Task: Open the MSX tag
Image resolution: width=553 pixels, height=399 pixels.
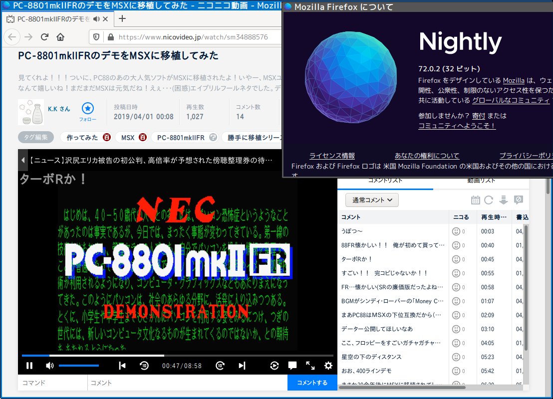Action: [128, 138]
